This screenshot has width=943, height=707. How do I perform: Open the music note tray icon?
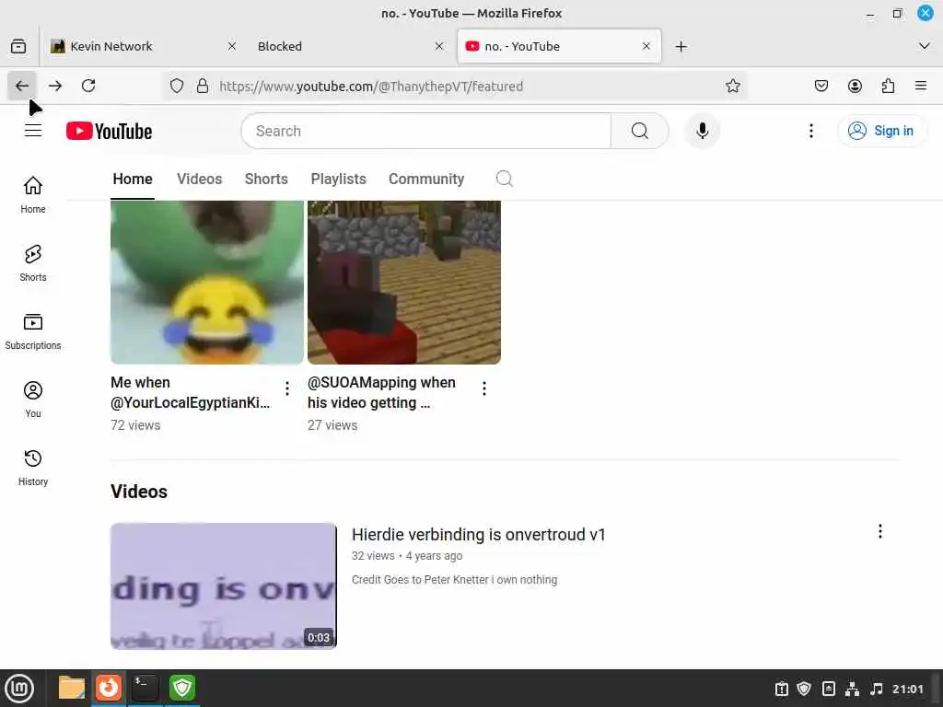point(877,689)
